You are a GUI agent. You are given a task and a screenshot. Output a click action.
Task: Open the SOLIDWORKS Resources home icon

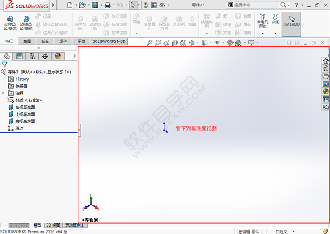(325, 61)
